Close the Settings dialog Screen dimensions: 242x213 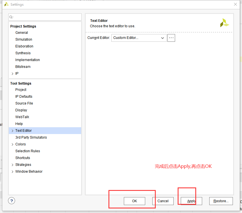point(235,4)
